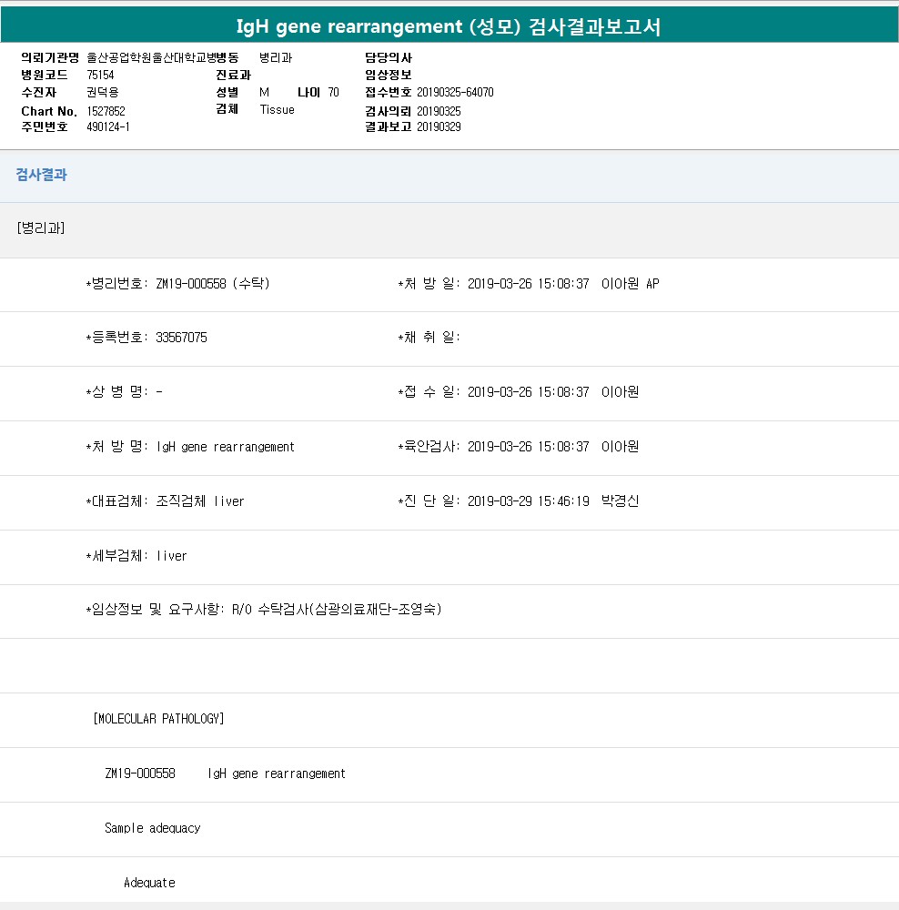The width and height of the screenshot is (899, 910).
Task: Click the Sample adequacy label
Action: [x=152, y=828]
